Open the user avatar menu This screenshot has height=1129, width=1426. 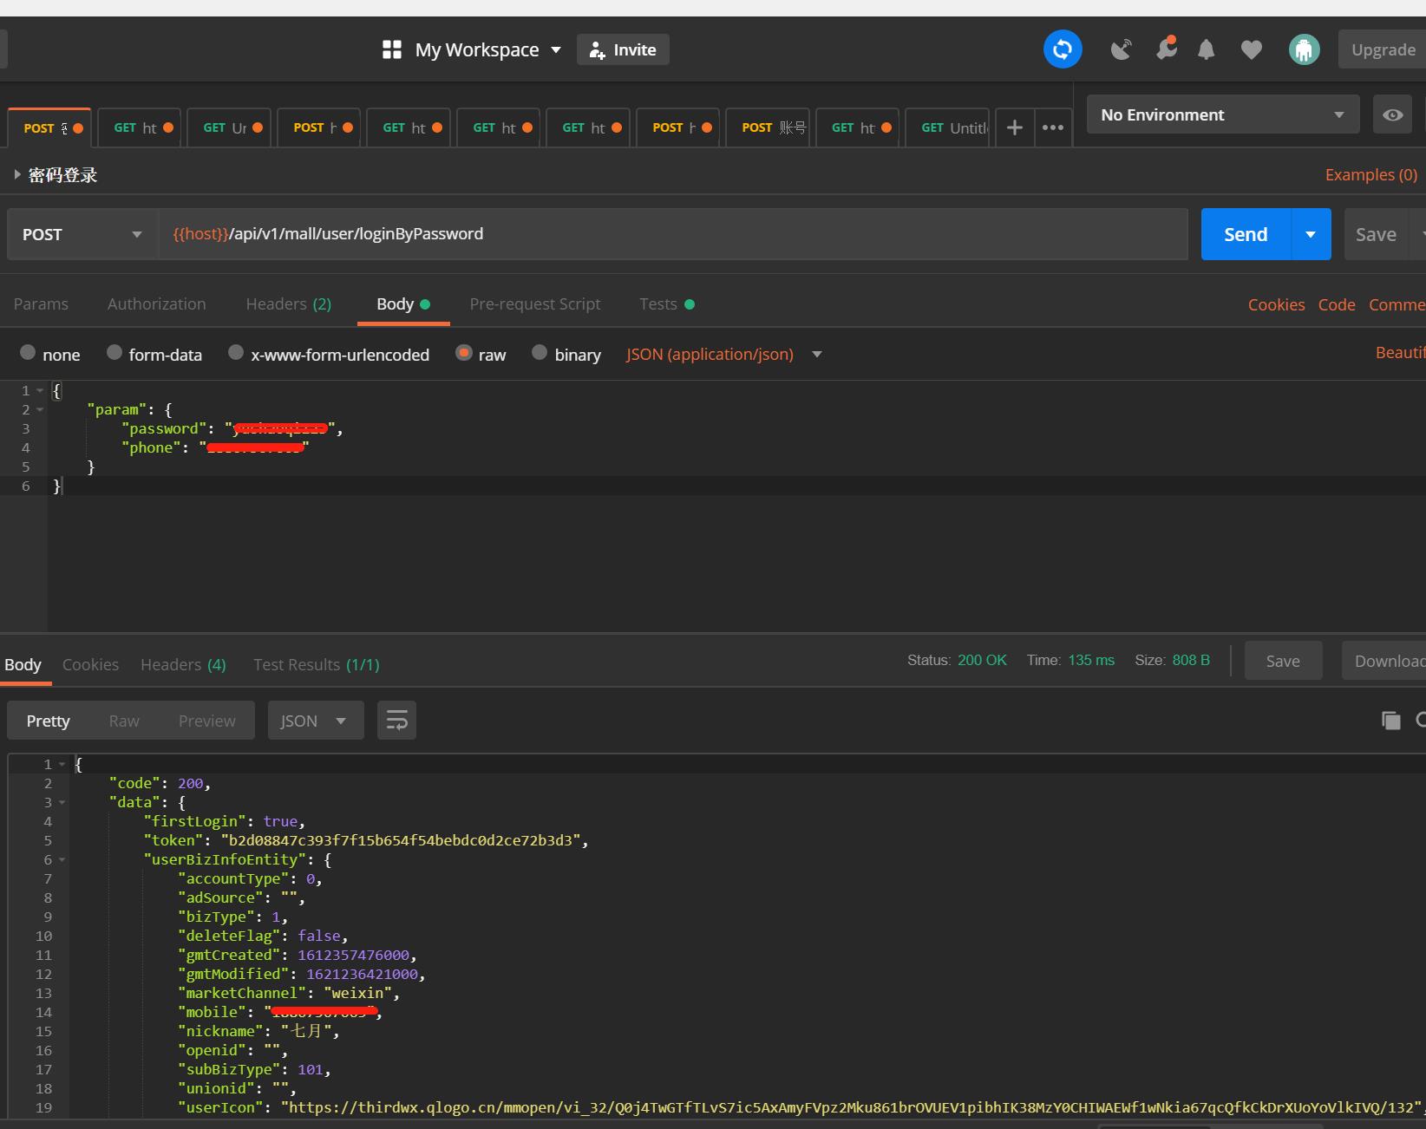(x=1304, y=49)
